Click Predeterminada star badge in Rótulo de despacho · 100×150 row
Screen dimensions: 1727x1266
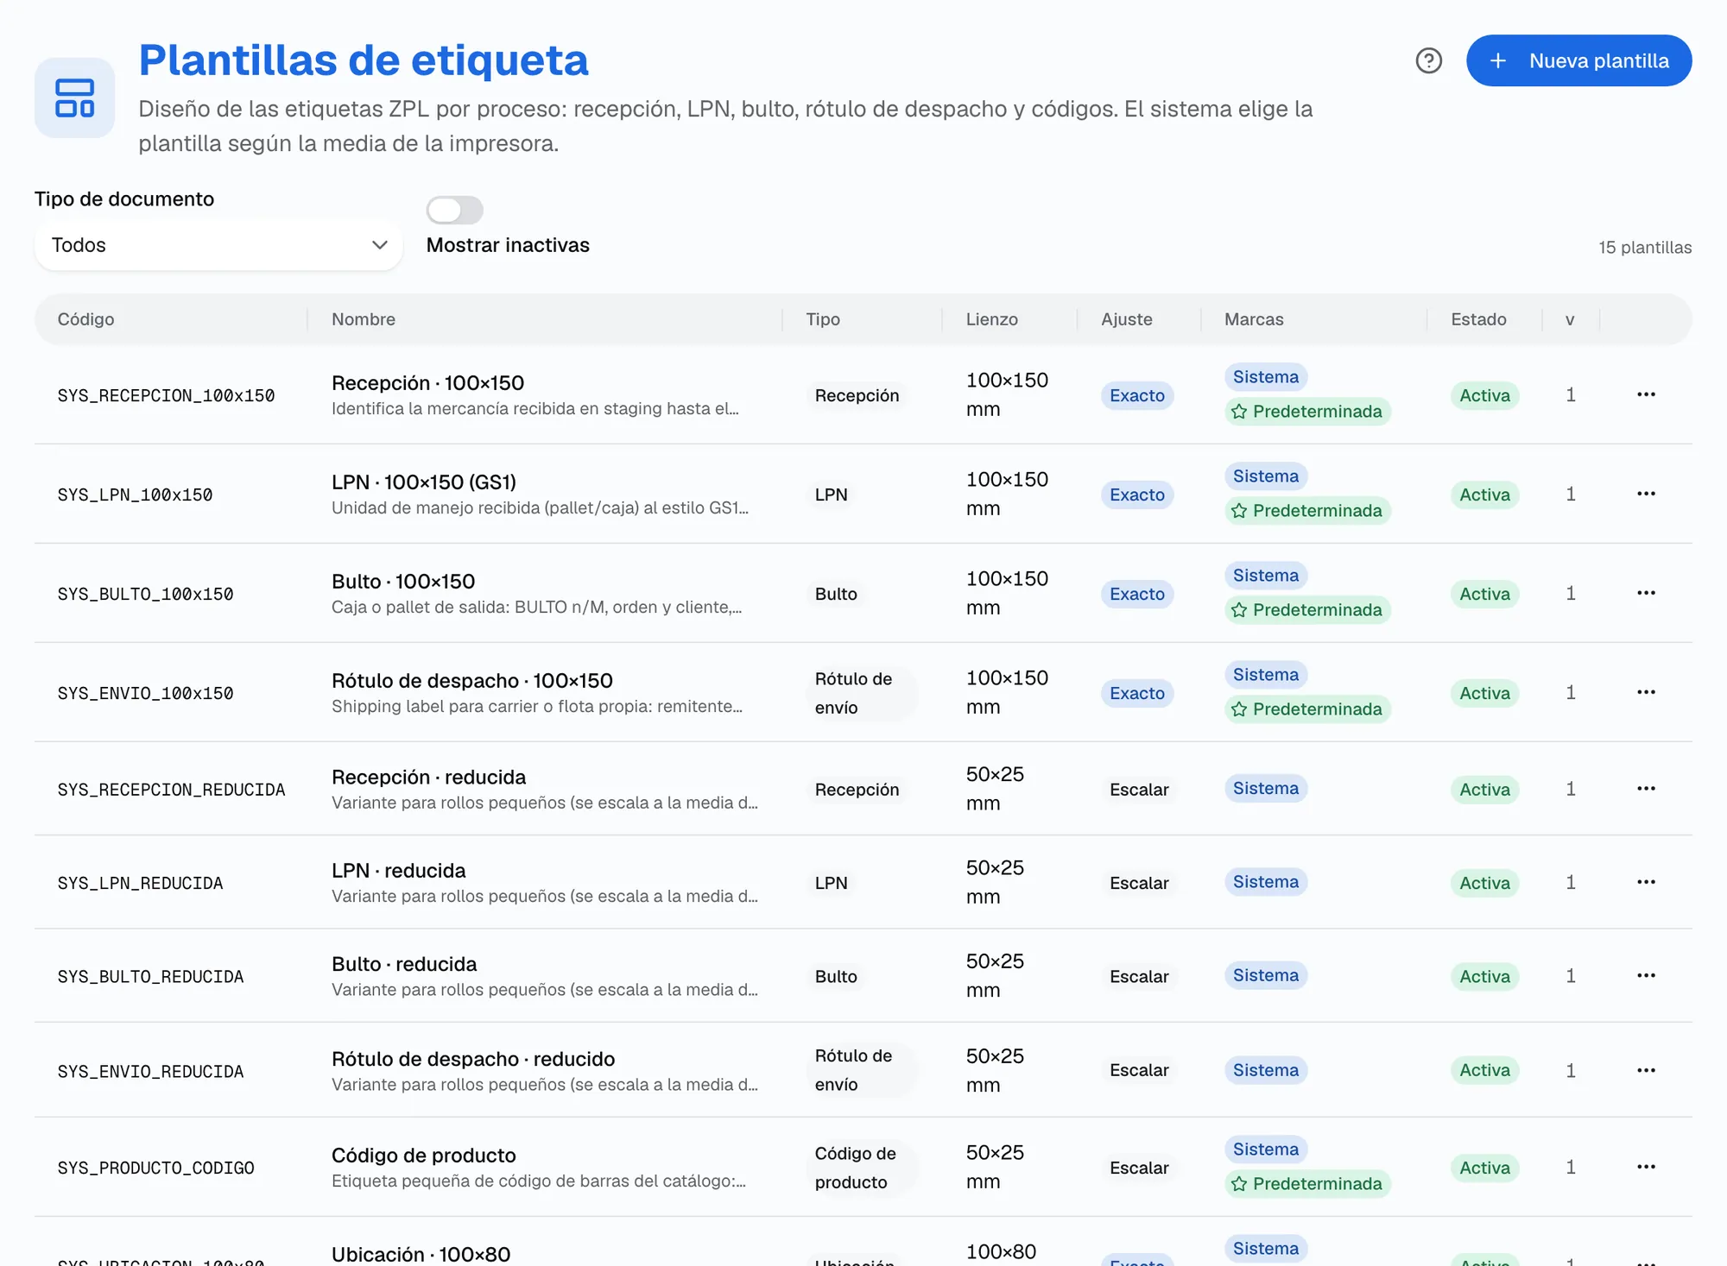(1307, 709)
